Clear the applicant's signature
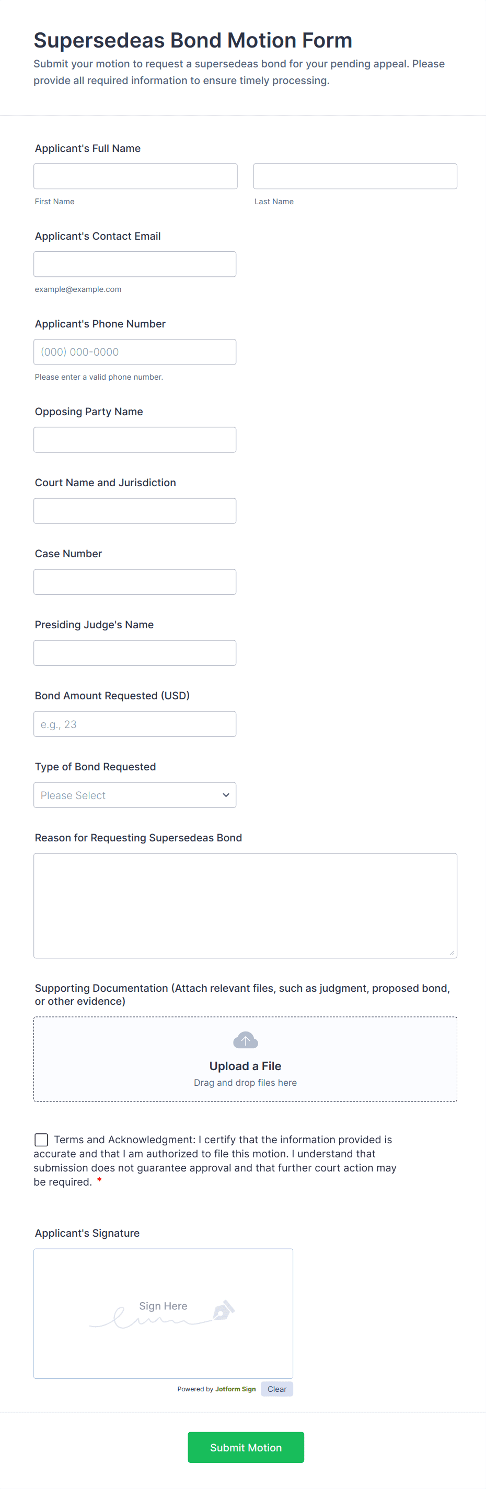Viewport: 486px width, 1489px height. 276,1388
